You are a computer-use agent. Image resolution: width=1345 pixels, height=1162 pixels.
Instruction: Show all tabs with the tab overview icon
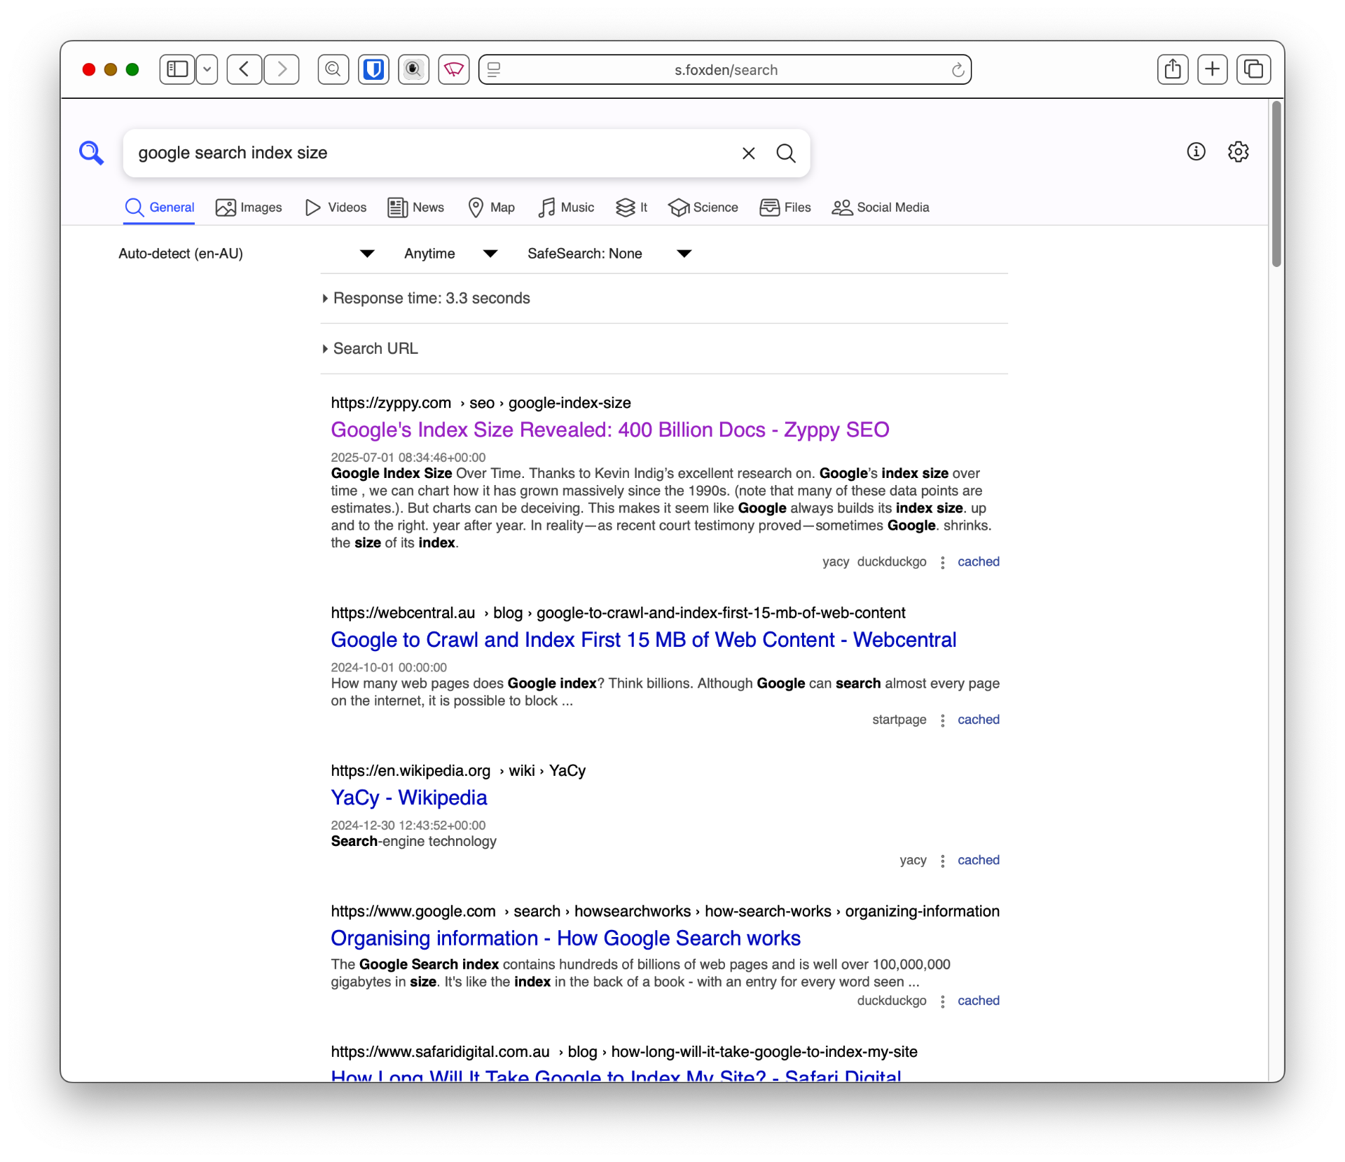pyautogui.click(x=1253, y=69)
